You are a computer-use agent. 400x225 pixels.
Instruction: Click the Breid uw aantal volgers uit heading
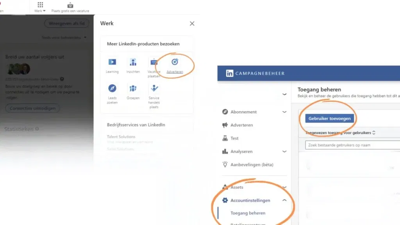click(x=35, y=57)
